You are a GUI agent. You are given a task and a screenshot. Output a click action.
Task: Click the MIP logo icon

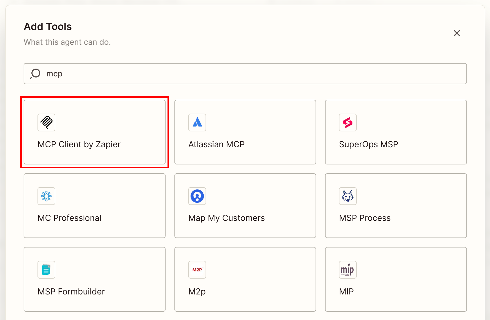[347, 270]
